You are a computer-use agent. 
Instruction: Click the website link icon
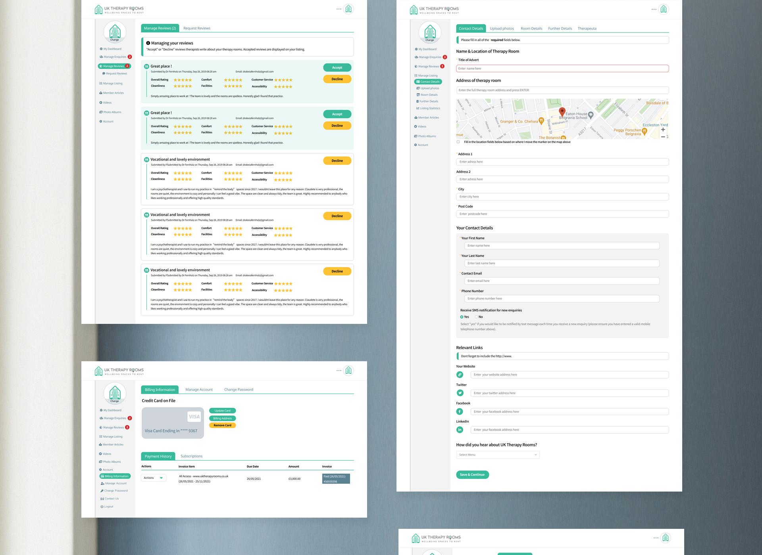coord(460,375)
